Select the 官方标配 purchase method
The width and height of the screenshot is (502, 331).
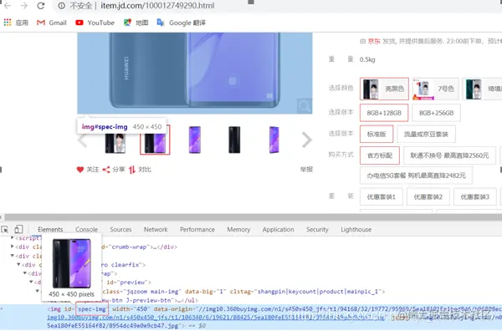380,155
